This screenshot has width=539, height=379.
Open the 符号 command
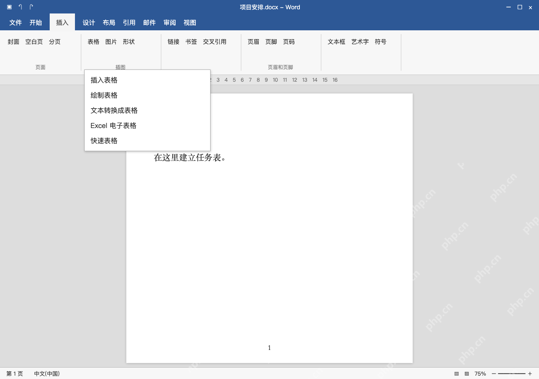(381, 42)
